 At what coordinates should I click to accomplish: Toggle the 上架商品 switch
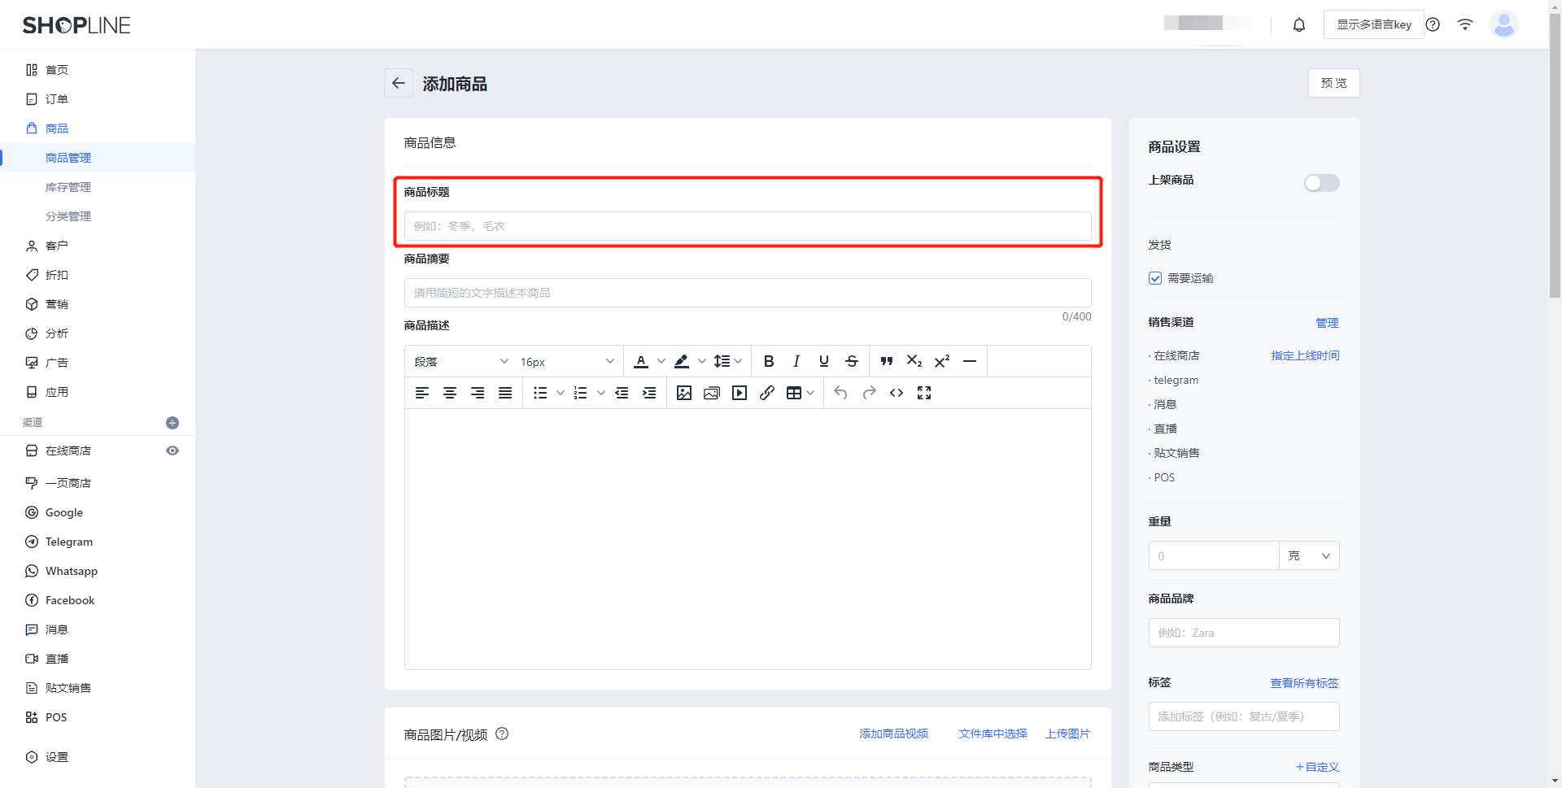(1320, 183)
